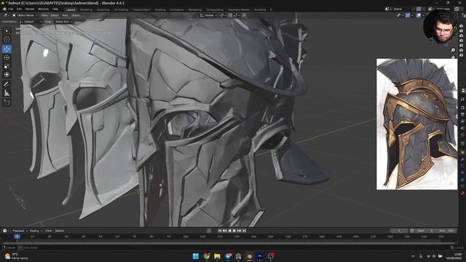Toggle object selectability and visibility options
The width and height of the screenshot is (466, 262).
(x=399, y=15)
